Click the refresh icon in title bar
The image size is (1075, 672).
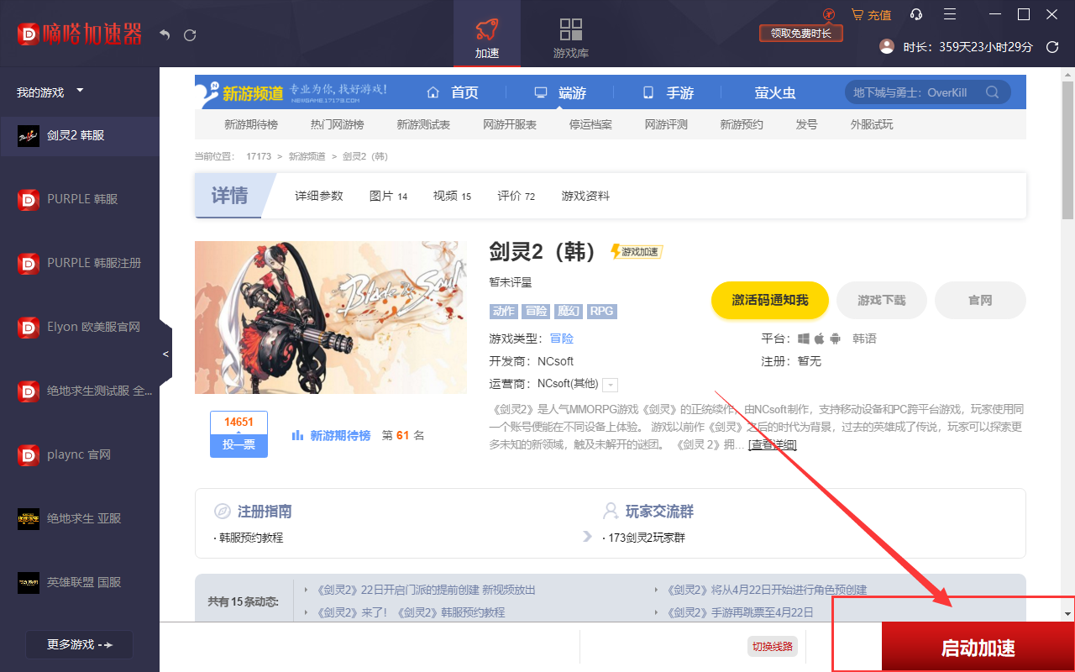tap(190, 34)
